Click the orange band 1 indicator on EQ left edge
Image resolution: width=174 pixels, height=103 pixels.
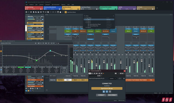[x=1, y=51]
